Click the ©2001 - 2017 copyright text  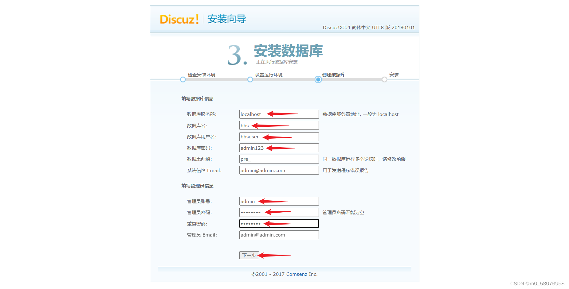tap(268, 274)
